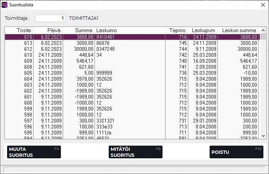
Task: Sort by the Tosite column header
Action: click(x=19, y=30)
